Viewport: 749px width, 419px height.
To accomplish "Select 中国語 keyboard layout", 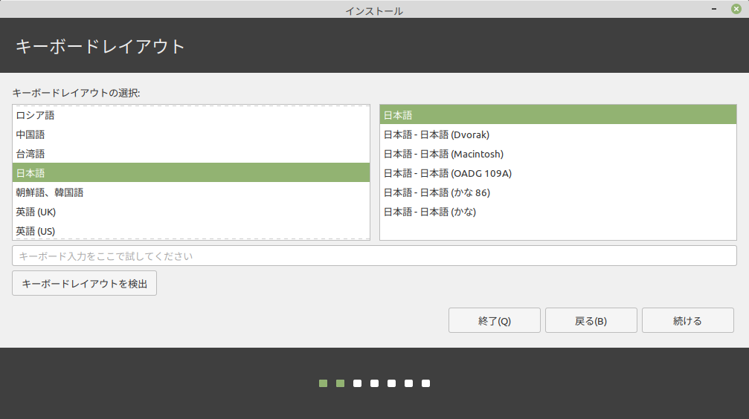I will click(191, 134).
